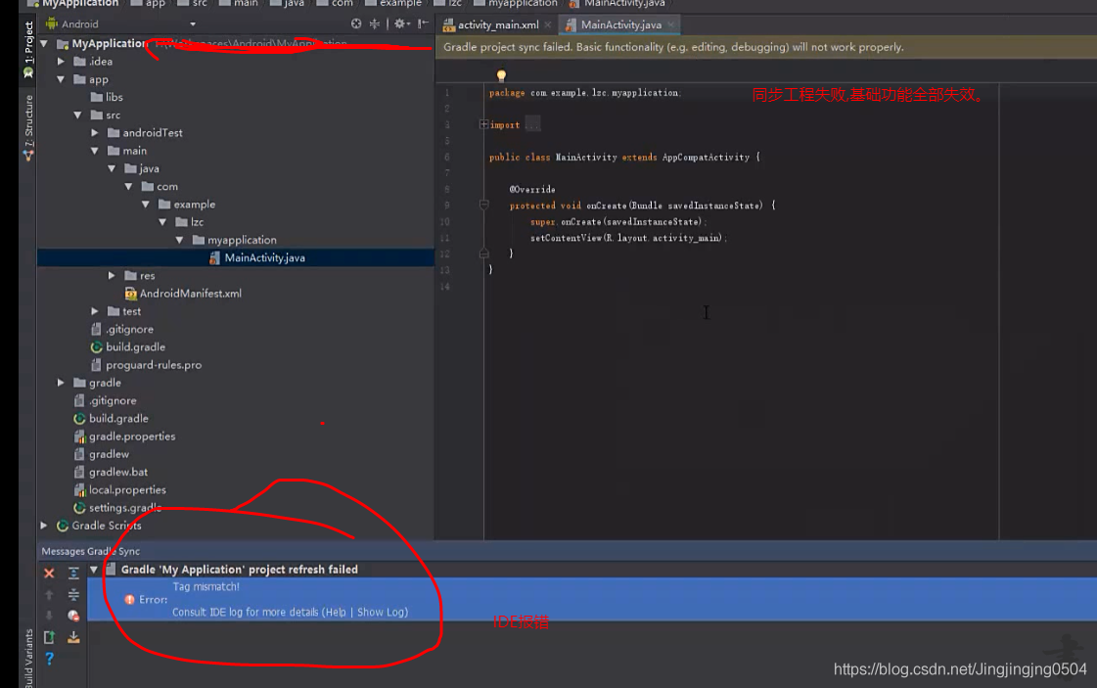Click the red error icon beside Error:
This screenshot has height=688, width=1097.
click(x=129, y=599)
